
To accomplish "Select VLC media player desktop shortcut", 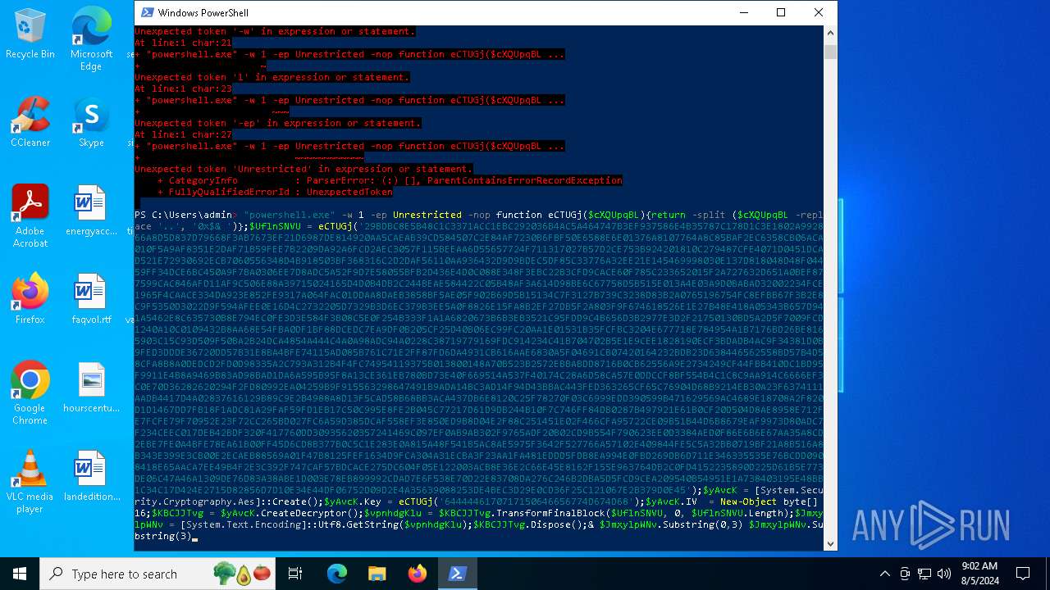I will 30,482.
